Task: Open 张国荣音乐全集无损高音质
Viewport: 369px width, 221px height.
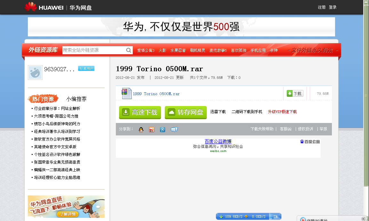Action: (57, 162)
